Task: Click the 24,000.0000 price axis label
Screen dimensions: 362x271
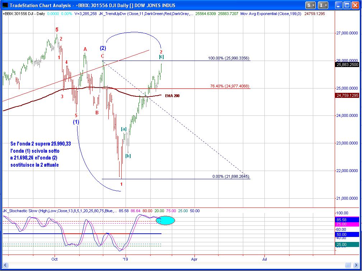Action: pyautogui.click(x=347, y=116)
